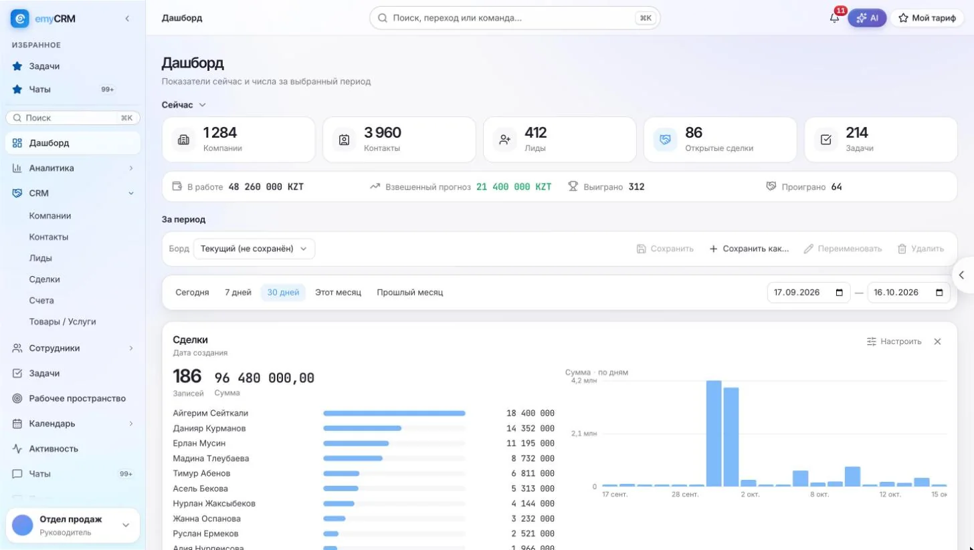Open the AI assistant button

(867, 18)
